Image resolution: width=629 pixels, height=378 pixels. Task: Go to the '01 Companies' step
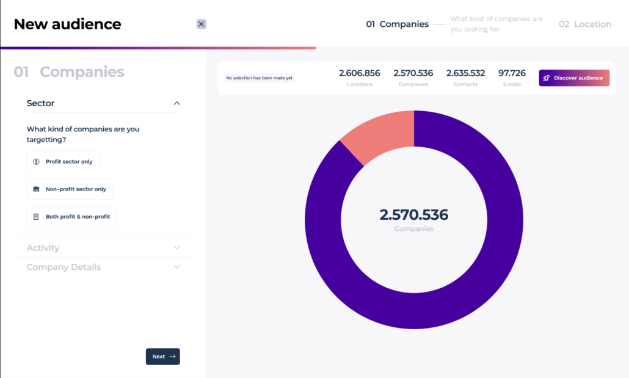pos(397,24)
